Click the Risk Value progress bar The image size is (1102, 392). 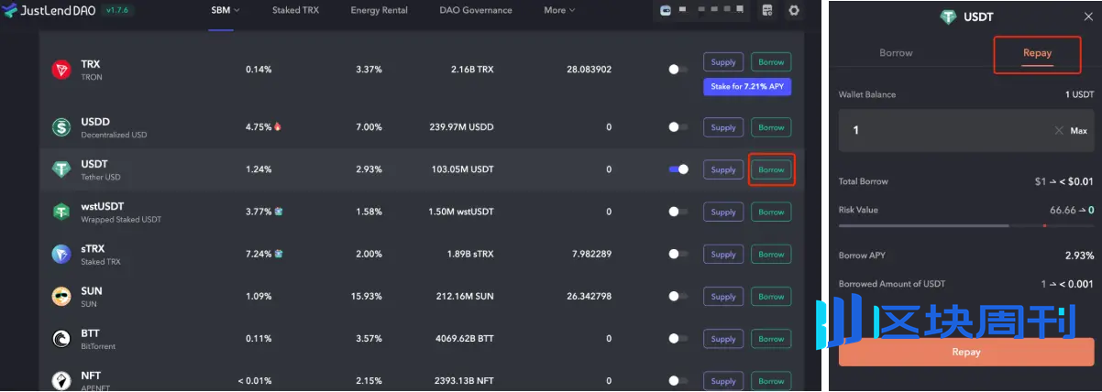[966, 225]
